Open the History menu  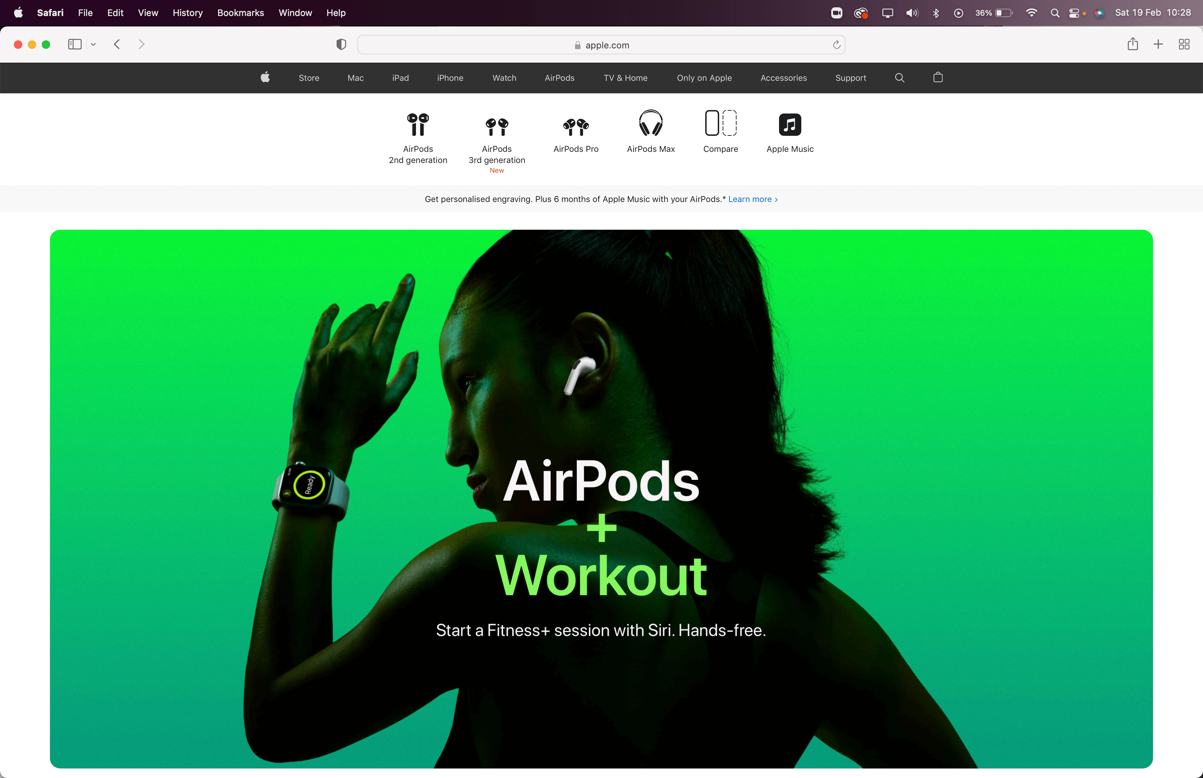[x=187, y=13]
